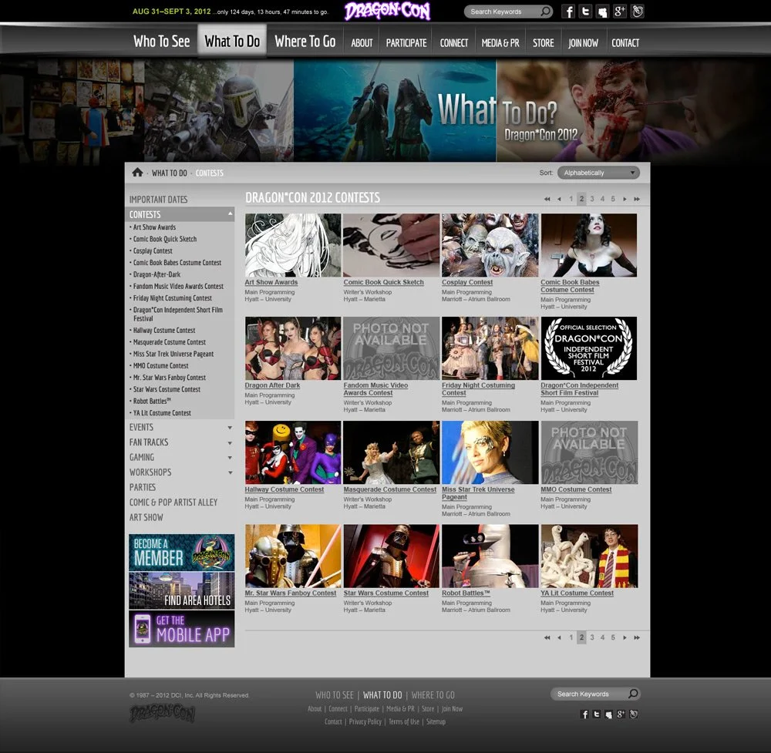This screenshot has width=771, height=753.
Task: Click the Art Show Awards title link
Action: (x=271, y=282)
